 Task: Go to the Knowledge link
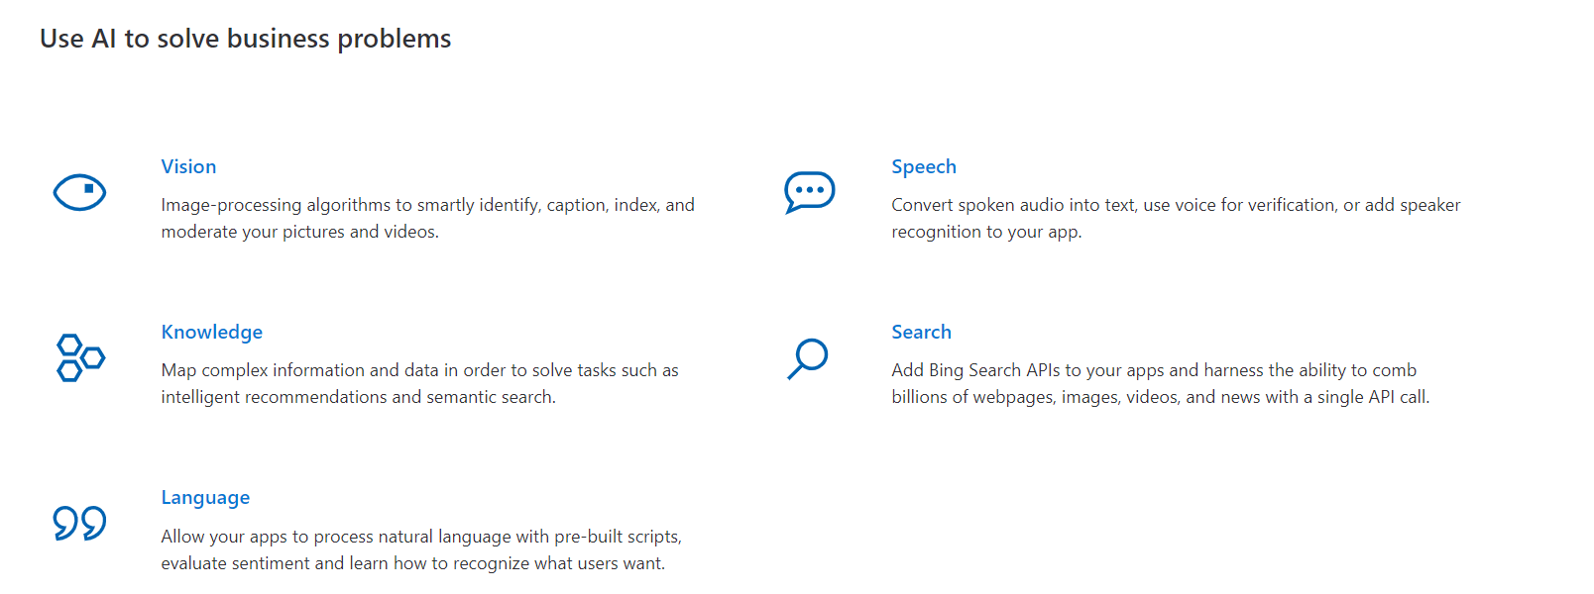coord(211,332)
